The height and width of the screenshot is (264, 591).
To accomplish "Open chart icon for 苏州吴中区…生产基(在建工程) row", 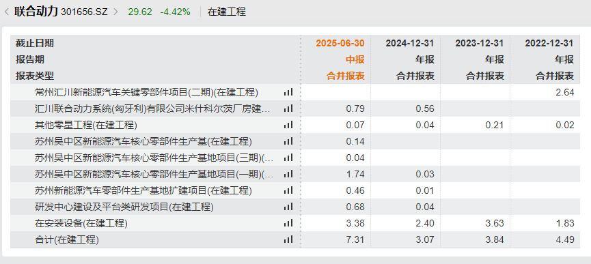I will click(288, 141).
